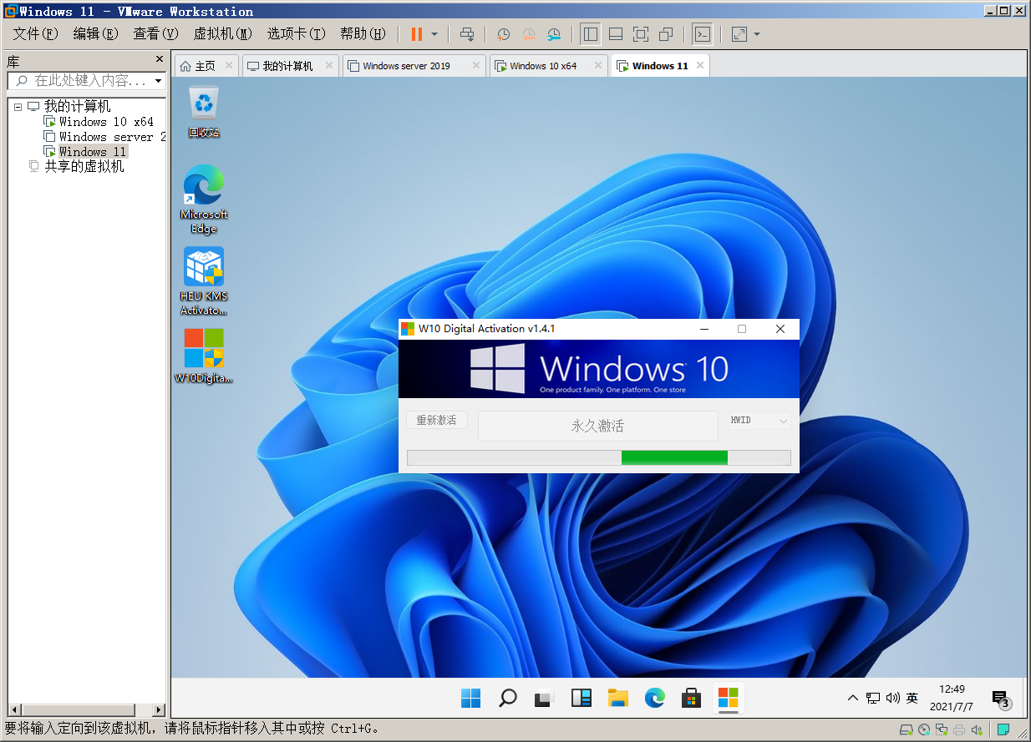Switch to the 主页 tab

[206, 66]
